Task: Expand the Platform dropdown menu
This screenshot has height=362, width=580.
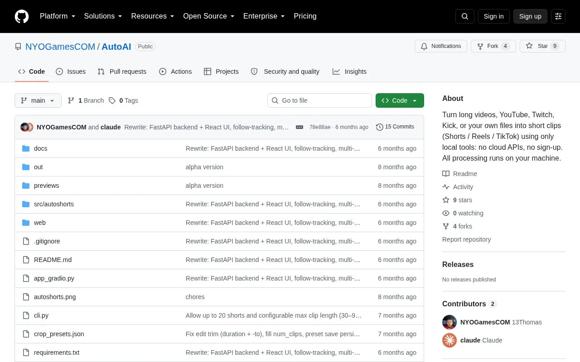Action: click(58, 16)
